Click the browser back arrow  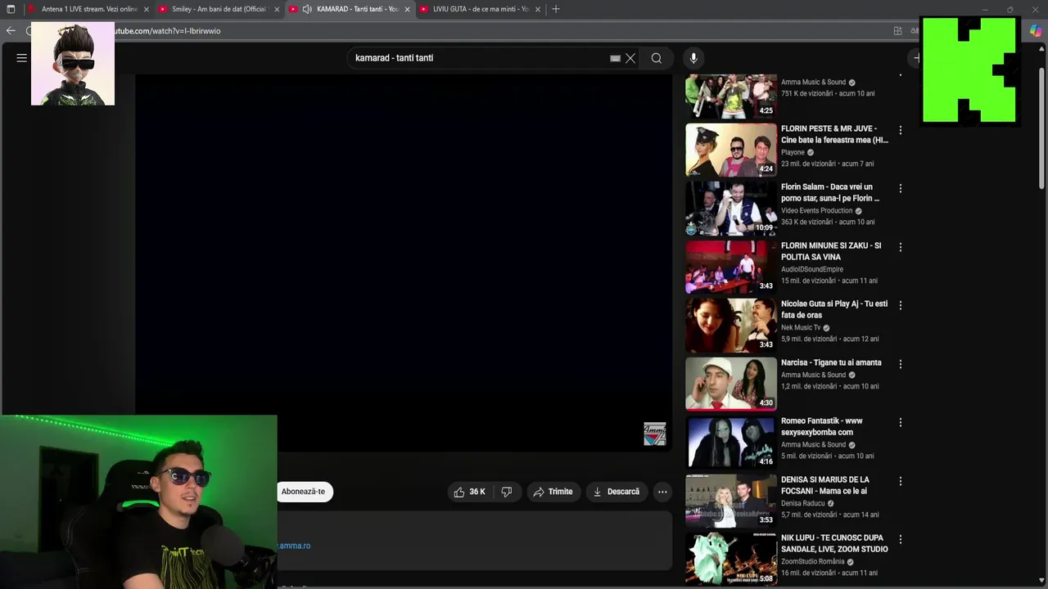click(x=11, y=31)
